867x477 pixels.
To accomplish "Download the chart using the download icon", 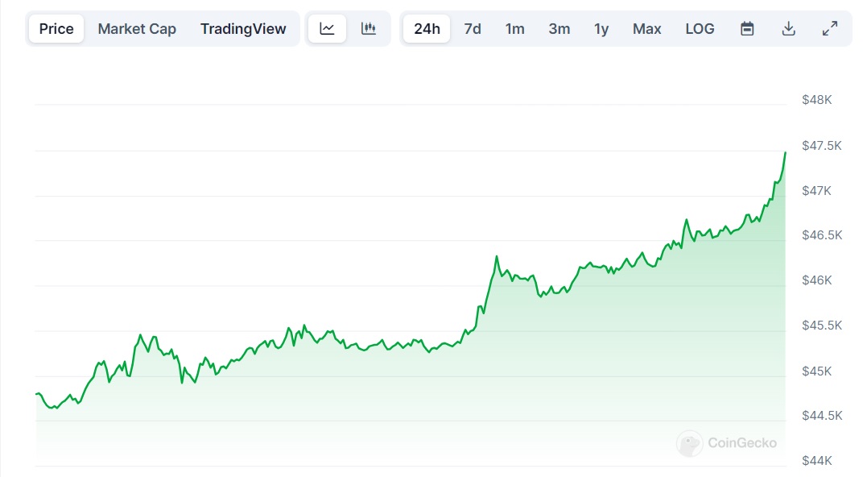I will coord(788,28).
